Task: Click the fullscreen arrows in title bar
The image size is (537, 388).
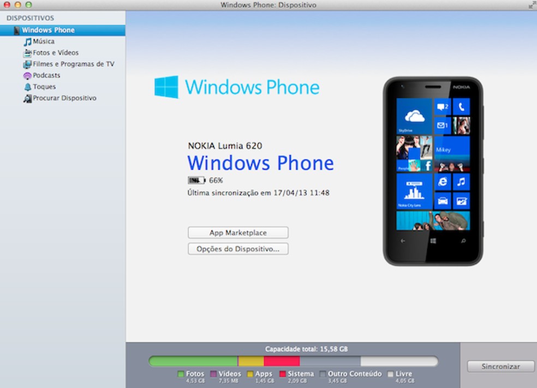Action: pyautogui.click(x=532, y=5)
